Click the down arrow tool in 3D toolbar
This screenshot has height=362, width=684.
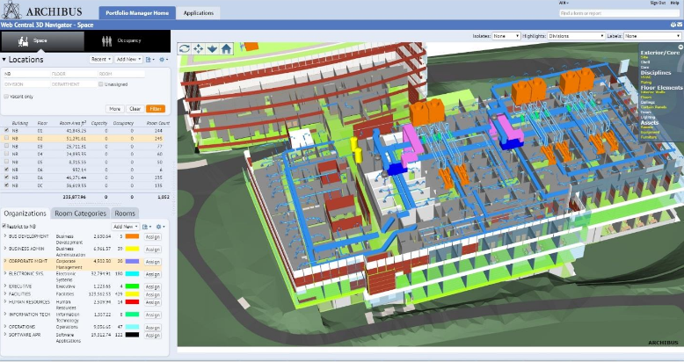click(212, 48)
